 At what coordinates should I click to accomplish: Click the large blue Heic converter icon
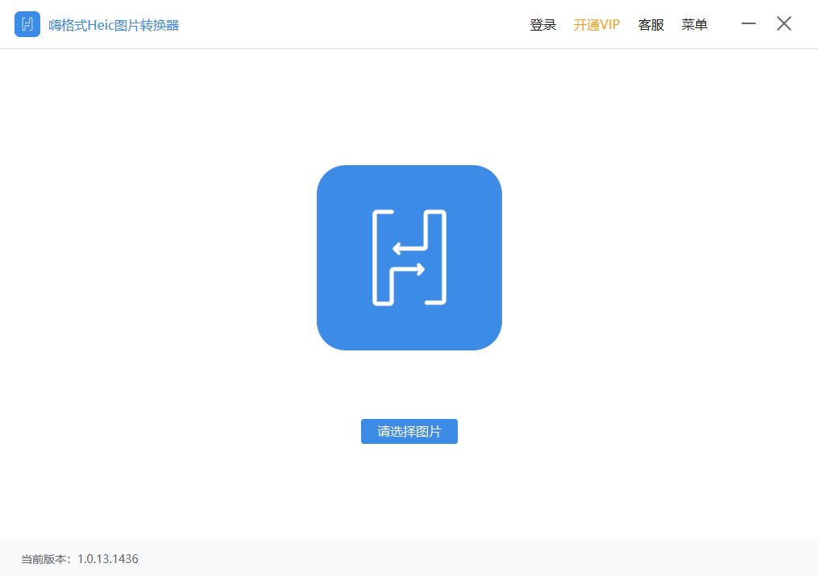pos(409,258)
